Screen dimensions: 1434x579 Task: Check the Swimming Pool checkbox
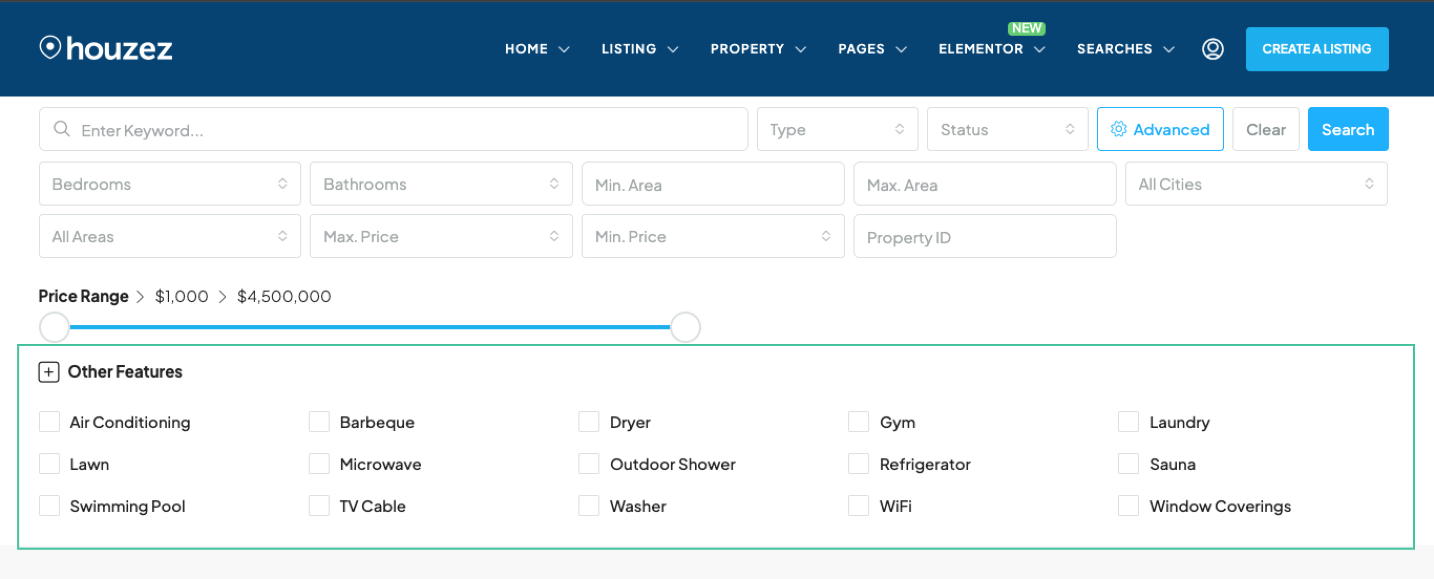[x=49, y=506]
